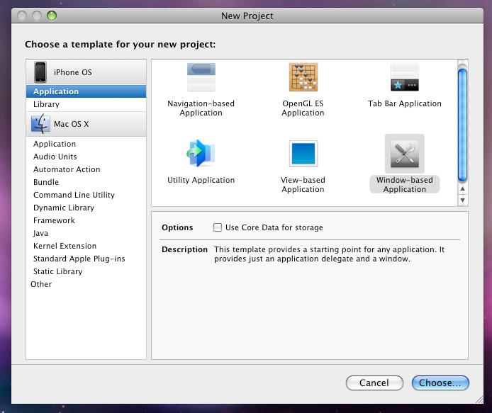
Task: Click the green zoom window button
Action: [x=52, y=16]
